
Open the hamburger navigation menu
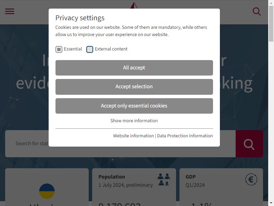click(10, 11)
